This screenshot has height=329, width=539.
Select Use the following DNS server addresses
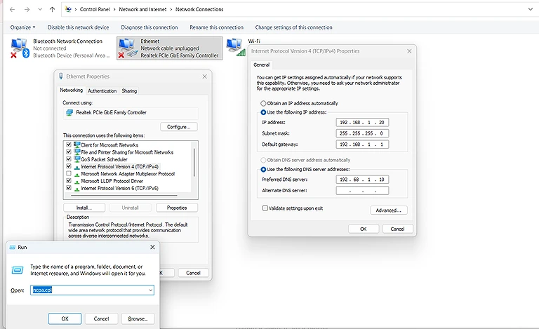click(x=263, y=169)
